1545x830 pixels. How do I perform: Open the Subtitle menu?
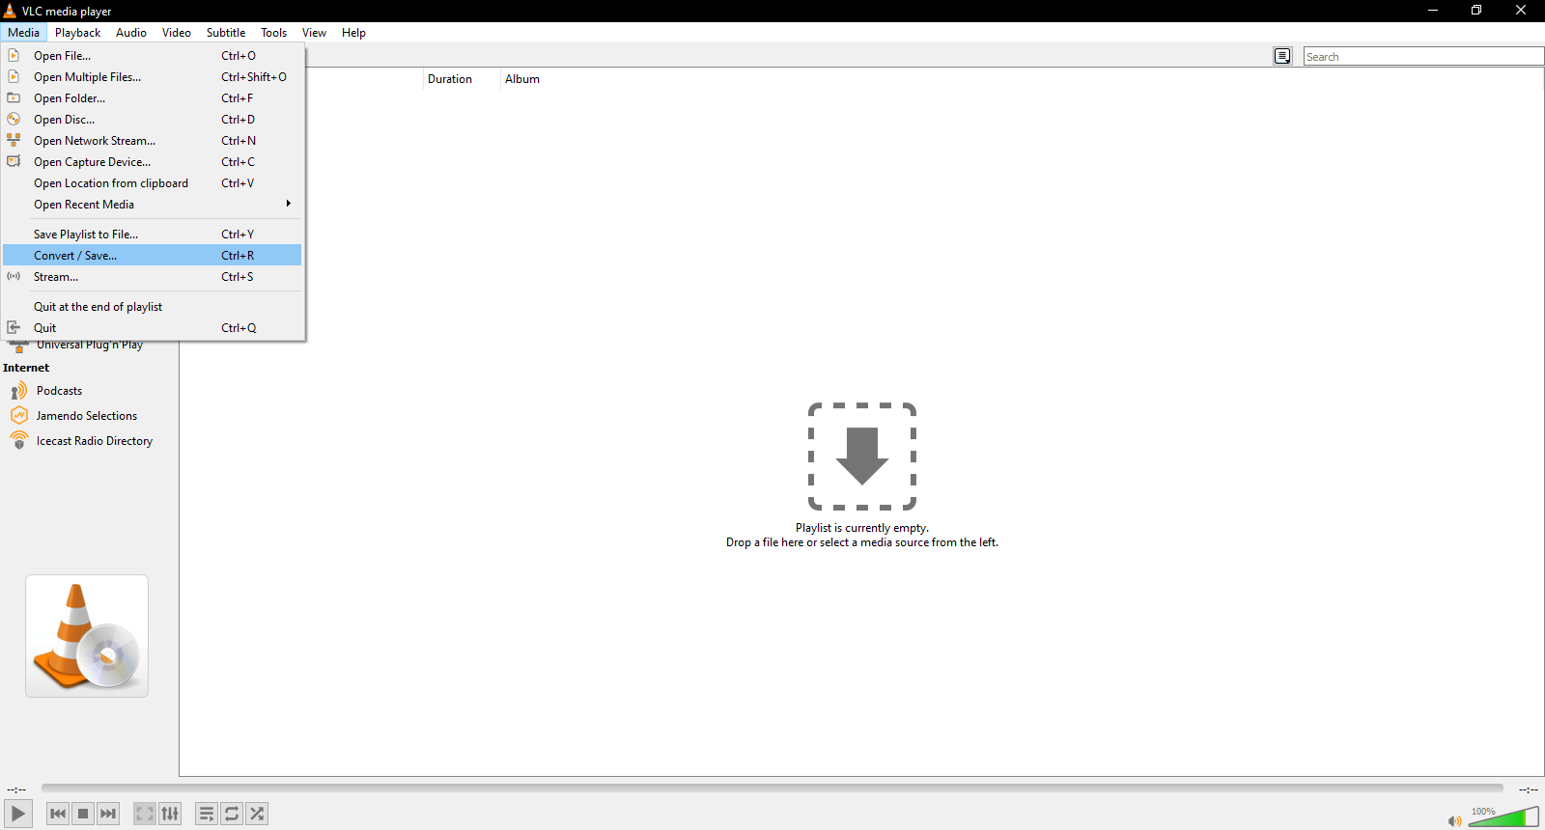pos(226,32)
